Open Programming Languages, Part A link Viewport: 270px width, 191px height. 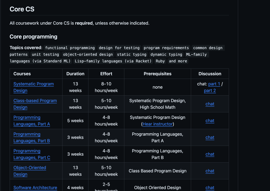point(32,121)
